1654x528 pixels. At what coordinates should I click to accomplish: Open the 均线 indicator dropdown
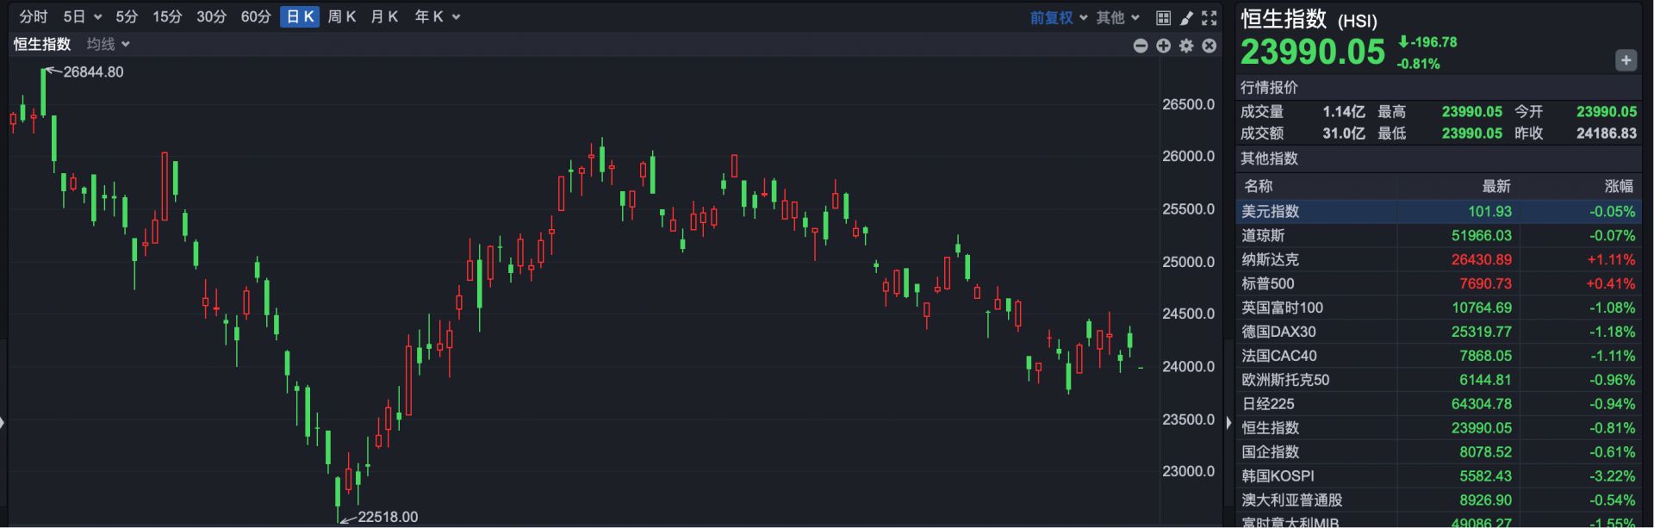point(108,44)
